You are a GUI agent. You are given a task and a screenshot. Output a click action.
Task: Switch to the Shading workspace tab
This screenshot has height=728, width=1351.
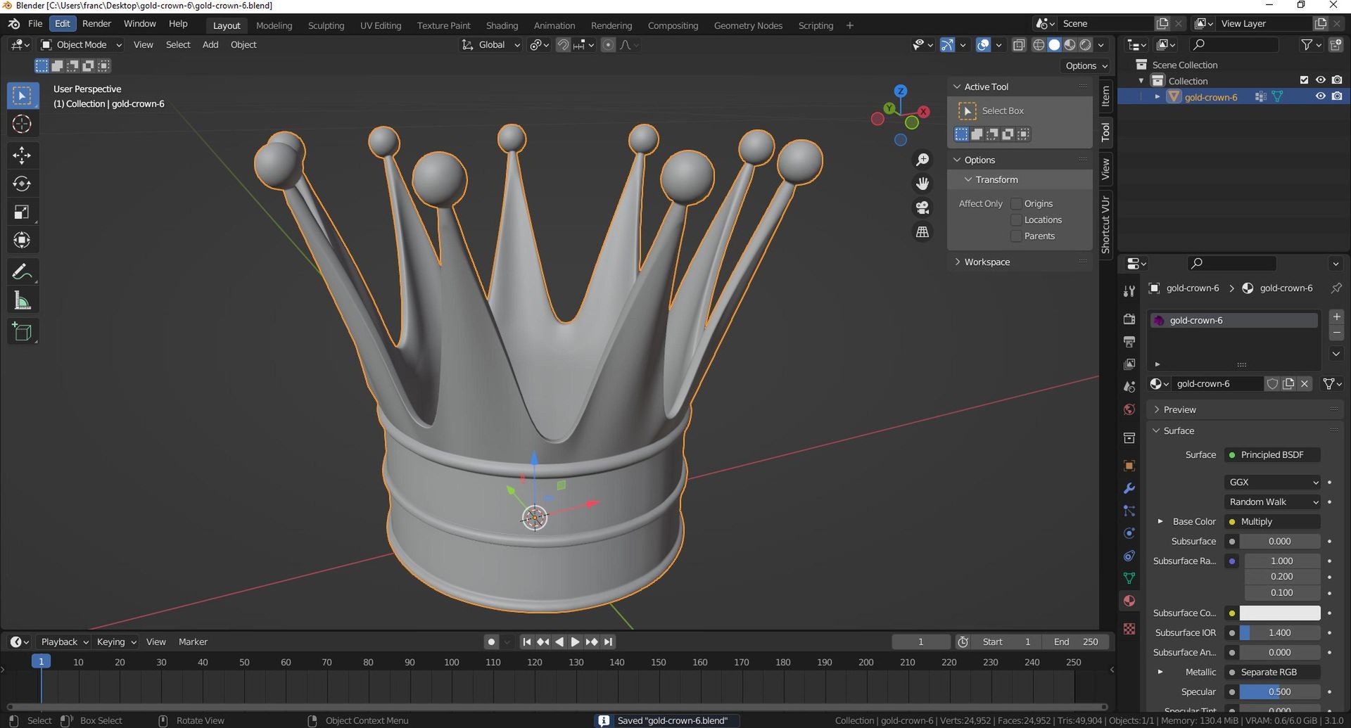(502, 25)
